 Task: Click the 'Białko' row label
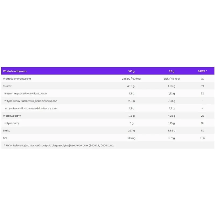[6, 131]
